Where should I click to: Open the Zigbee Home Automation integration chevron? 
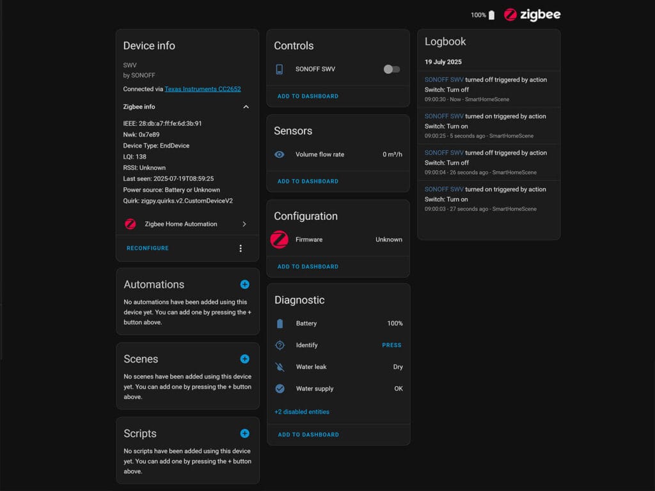click(x=244, y=224)
